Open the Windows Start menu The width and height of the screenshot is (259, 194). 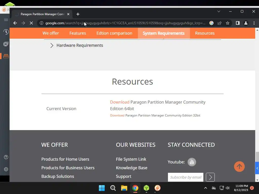[102, 188]
